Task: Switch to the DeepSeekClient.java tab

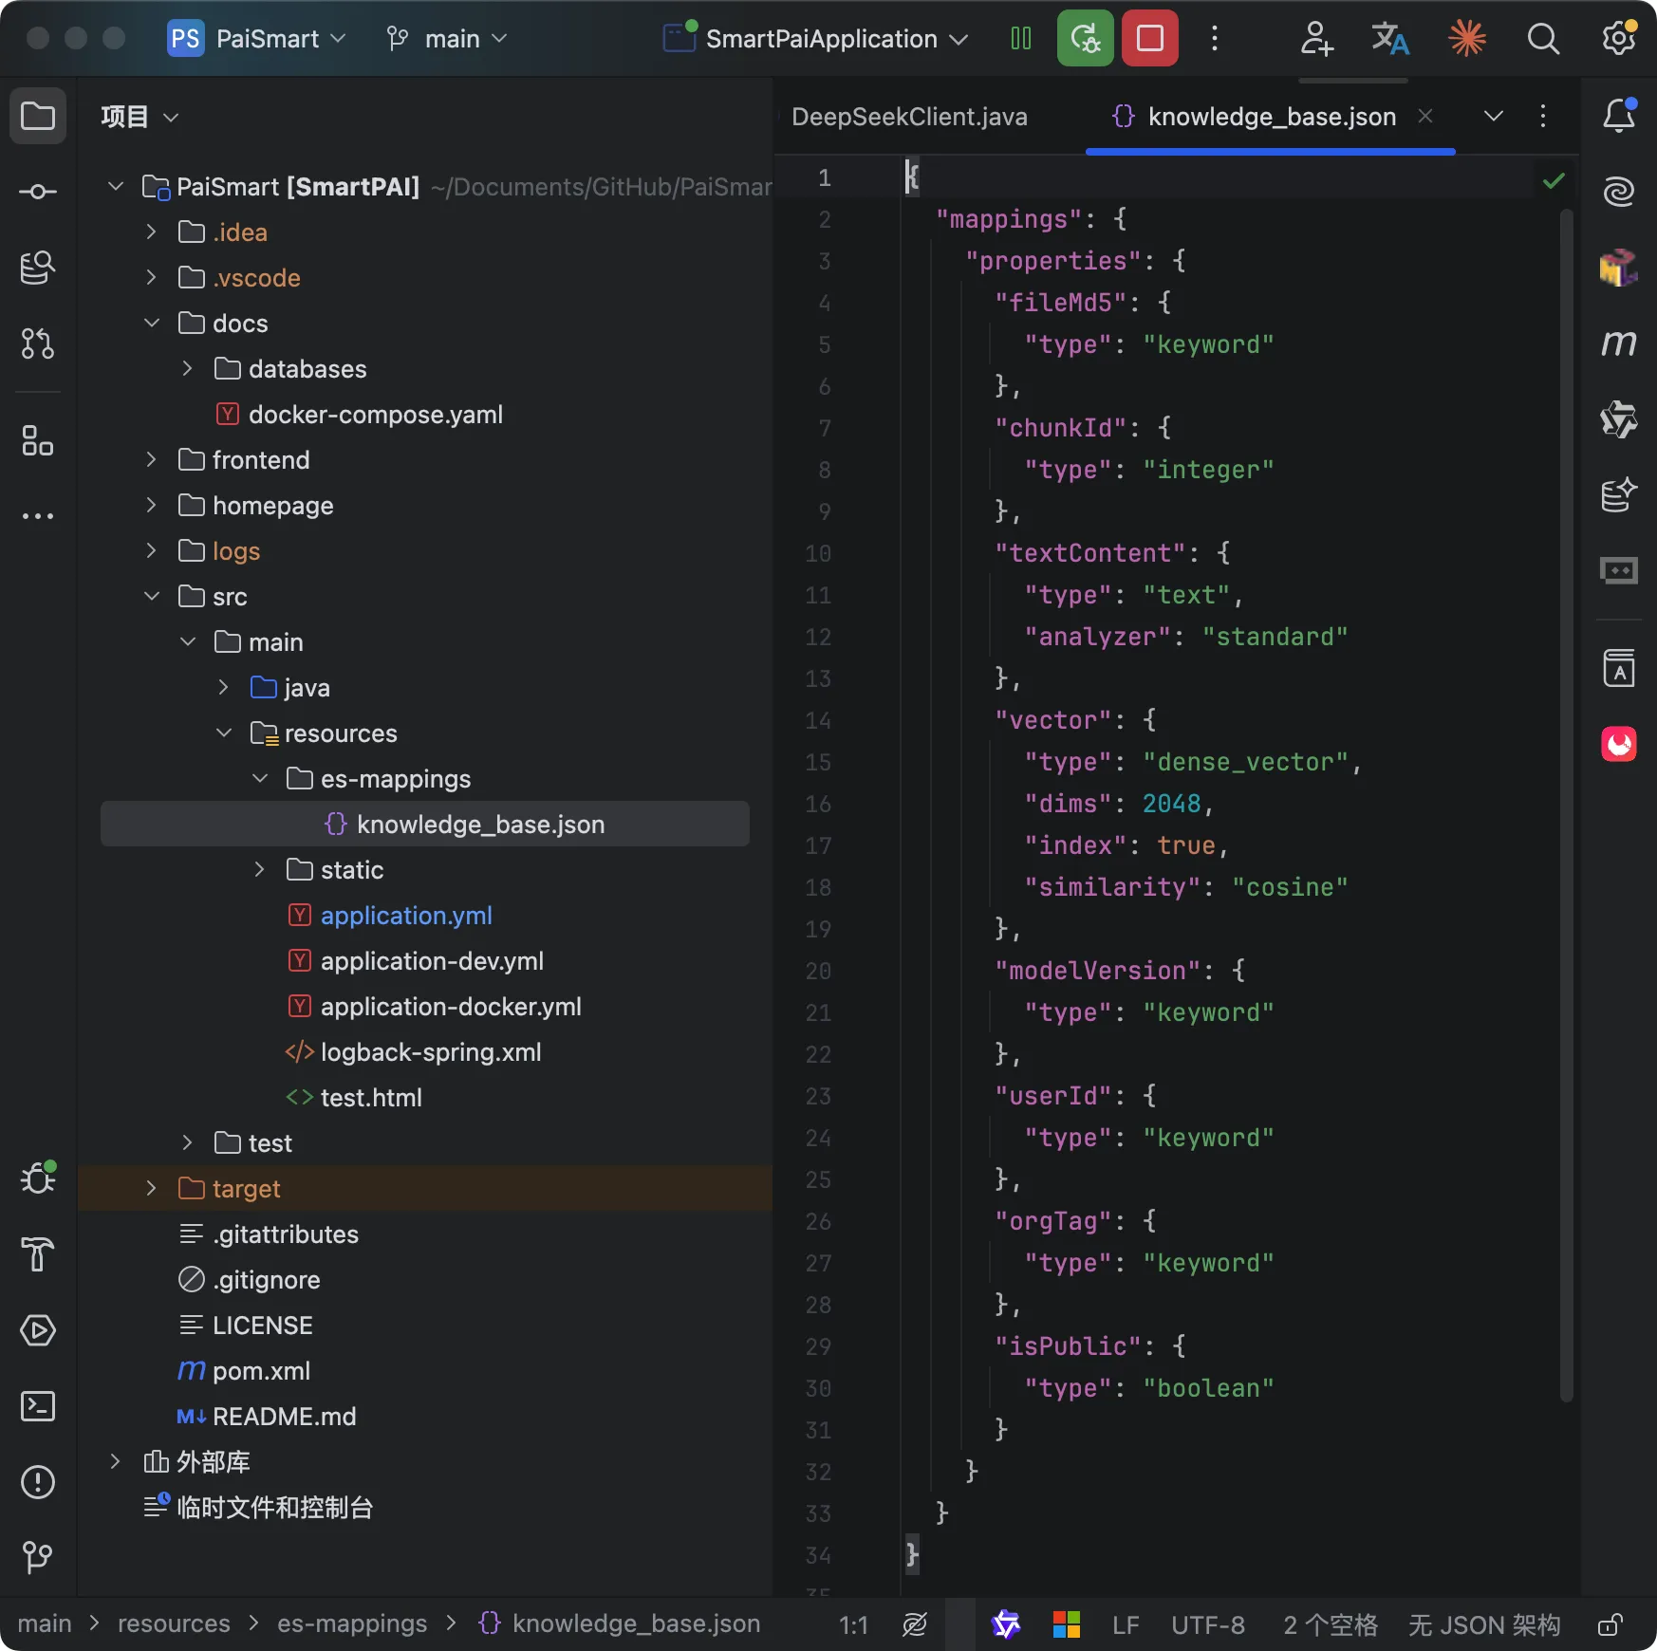Action: pos(909,117)
